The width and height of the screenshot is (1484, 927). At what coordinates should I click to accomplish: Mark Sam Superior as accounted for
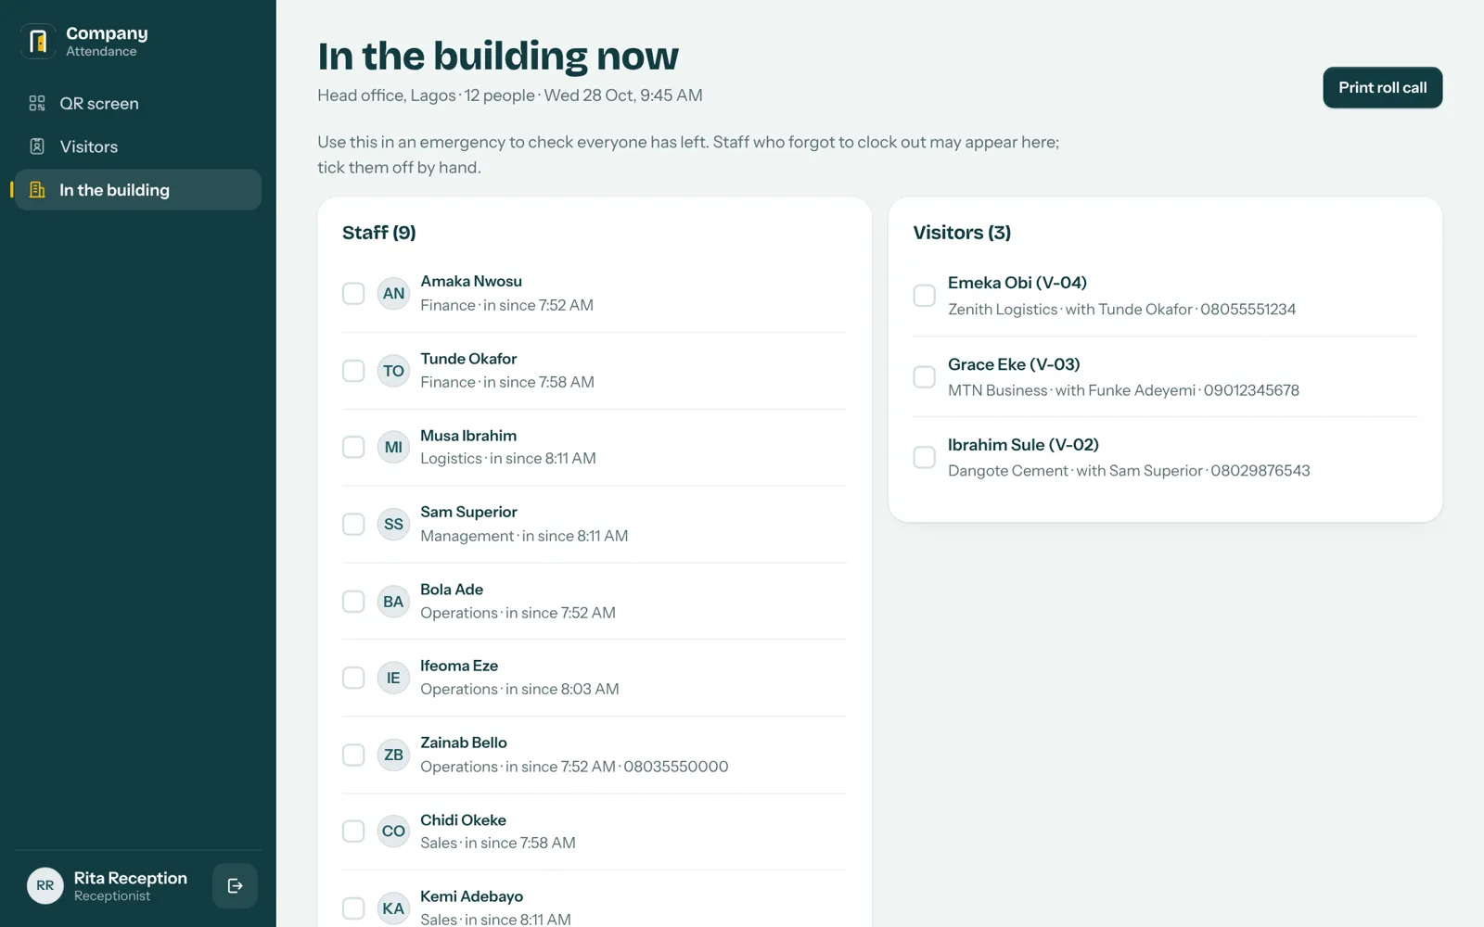coord(353,525)
